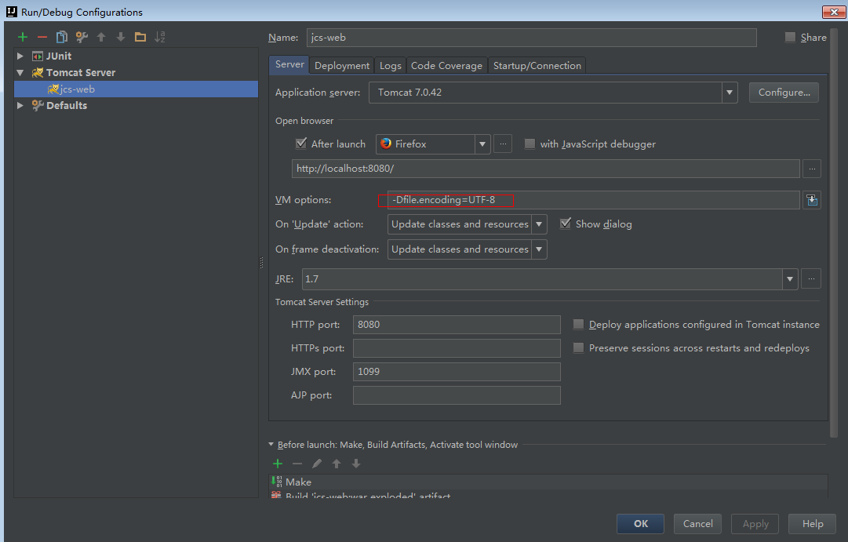Open the Application server dropdown

(730, 93)
